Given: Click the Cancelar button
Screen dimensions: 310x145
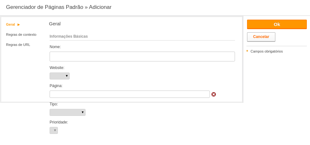Looking at the screenshot, I should click(261, 37).
